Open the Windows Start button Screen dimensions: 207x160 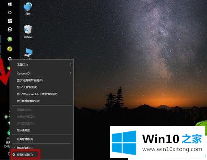[10, 4]
